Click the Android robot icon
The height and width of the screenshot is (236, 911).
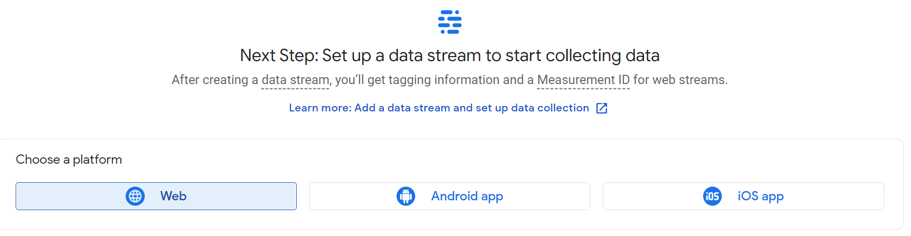pos(406,196)
